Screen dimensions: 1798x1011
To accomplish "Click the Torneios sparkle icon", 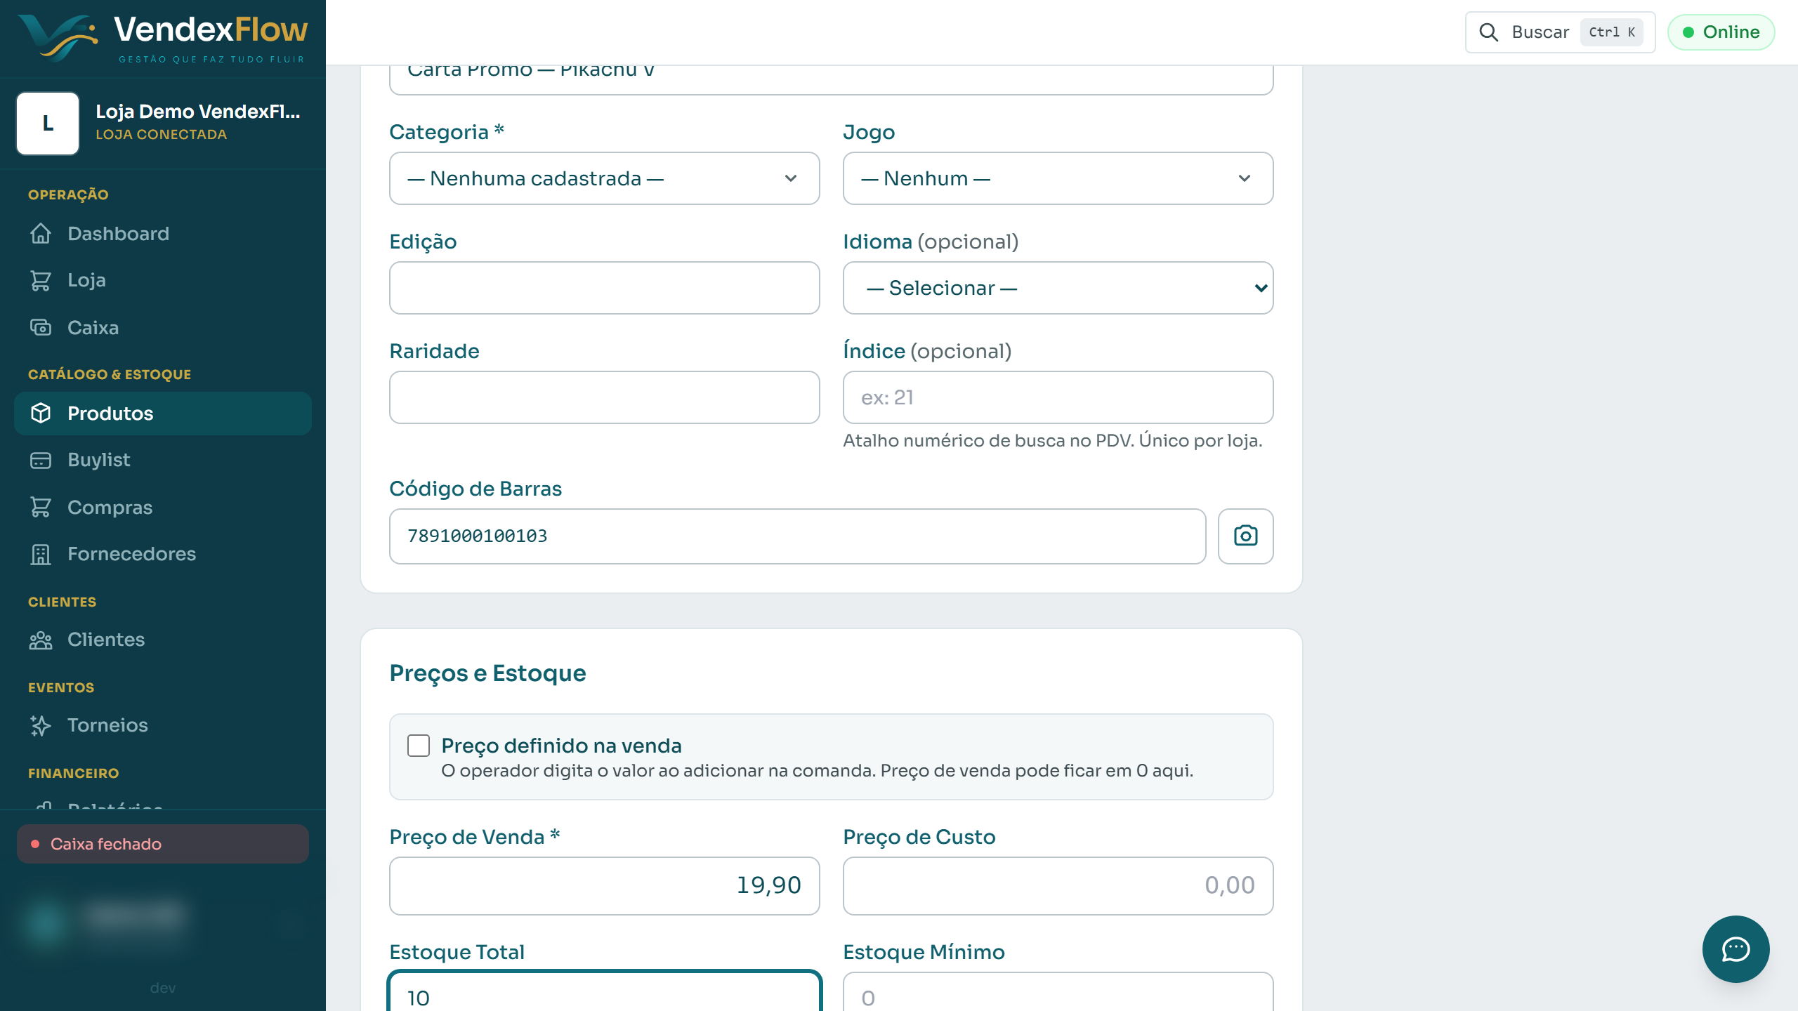I will 41,725.
